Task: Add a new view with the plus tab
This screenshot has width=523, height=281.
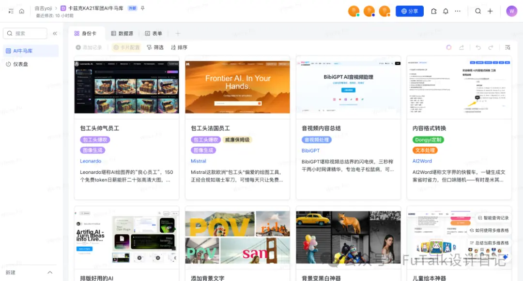Action: 178,34
